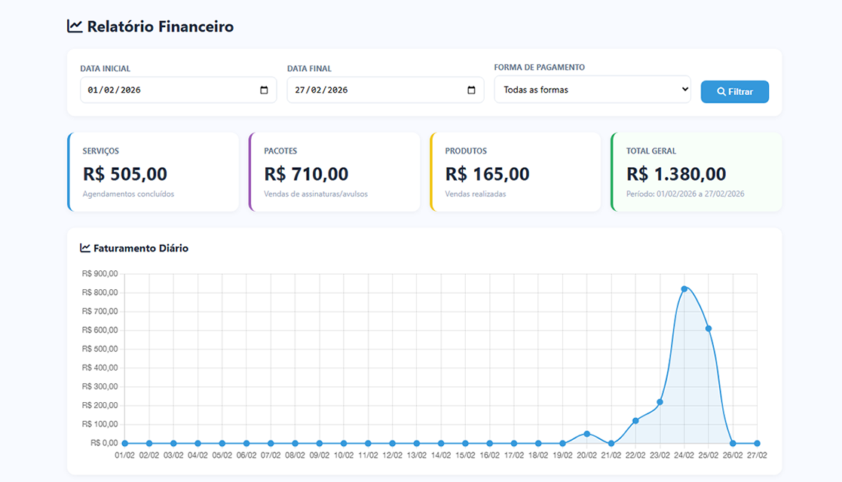Click the chevron on the payment form selector
The height and width of the screenshot is (482, 842).
(x=684, y=89)
